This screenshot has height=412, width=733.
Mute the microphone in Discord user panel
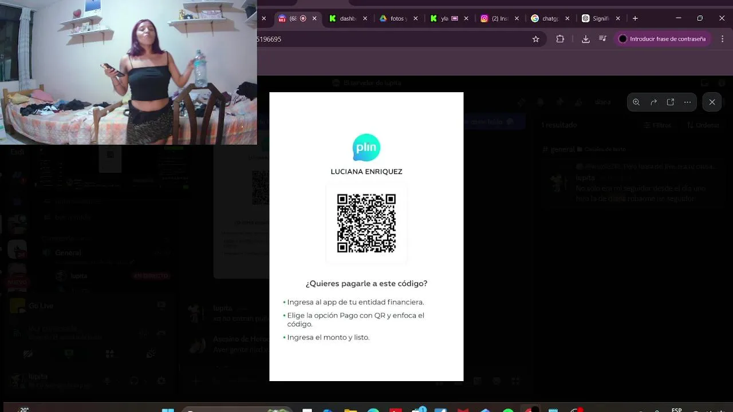pos(107,381)
